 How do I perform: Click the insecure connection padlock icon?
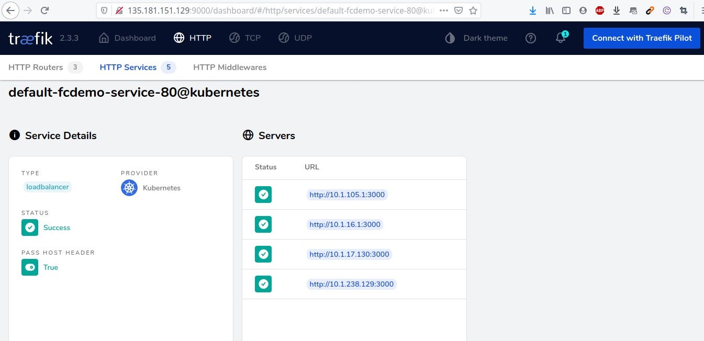click(x=119, y=10)
